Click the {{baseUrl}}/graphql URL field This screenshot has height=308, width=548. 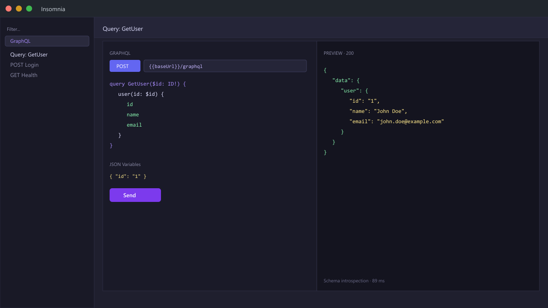click(x=225, y=66)
